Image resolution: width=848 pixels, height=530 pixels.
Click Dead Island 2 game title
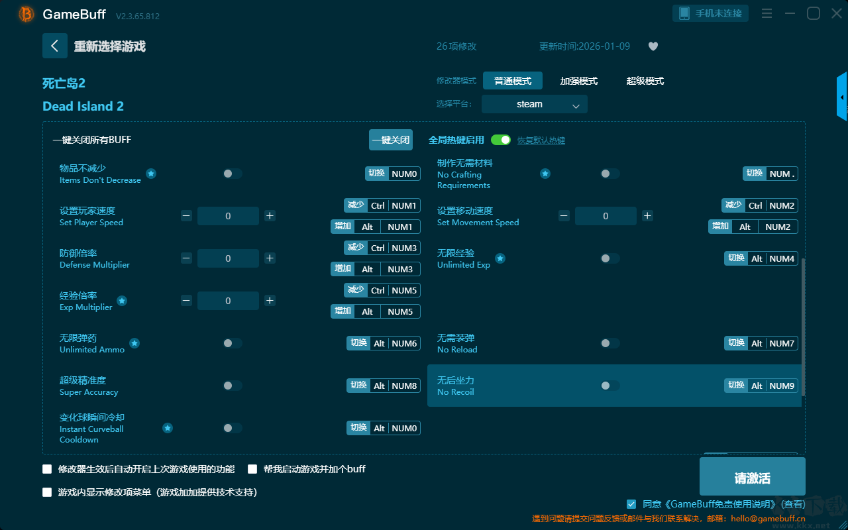tap(83, 106)
